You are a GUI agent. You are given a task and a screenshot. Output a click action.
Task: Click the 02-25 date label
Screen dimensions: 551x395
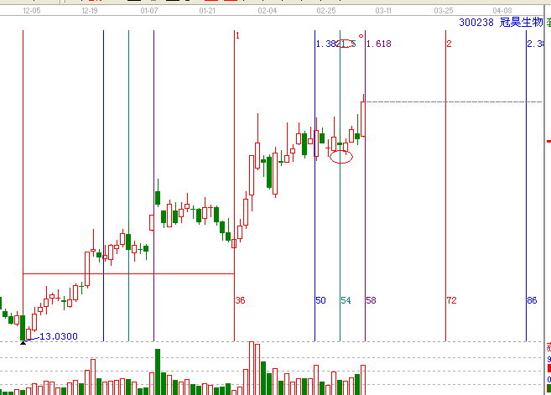[x=326, y=13]
